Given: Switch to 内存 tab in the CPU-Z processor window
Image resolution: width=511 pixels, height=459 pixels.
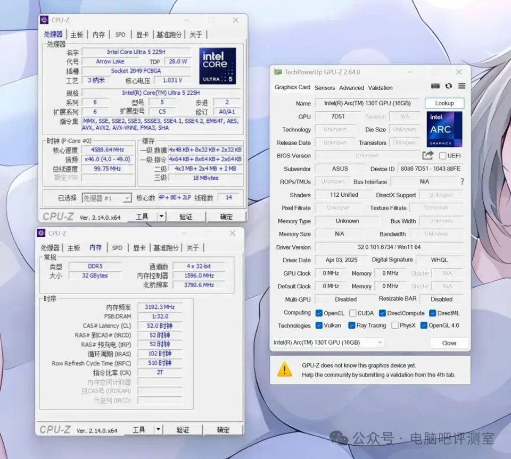Looking at the screenshot, I should tap(98, 35).
